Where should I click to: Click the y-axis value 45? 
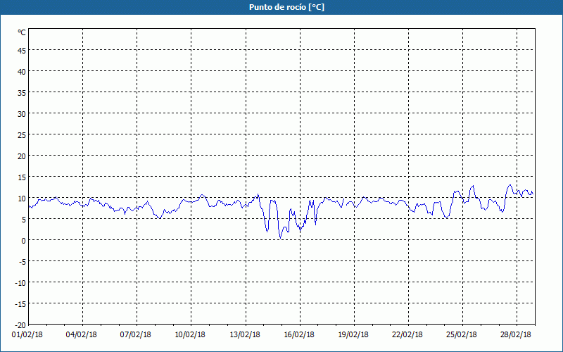tap(22, 51)
